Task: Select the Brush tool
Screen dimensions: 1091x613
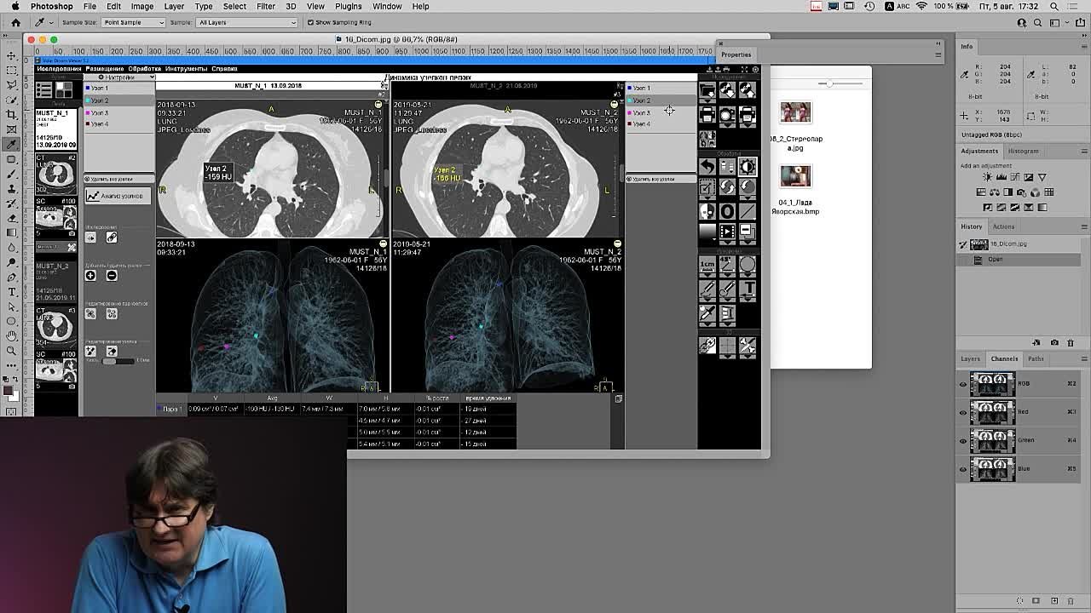Action: point(12,174)
